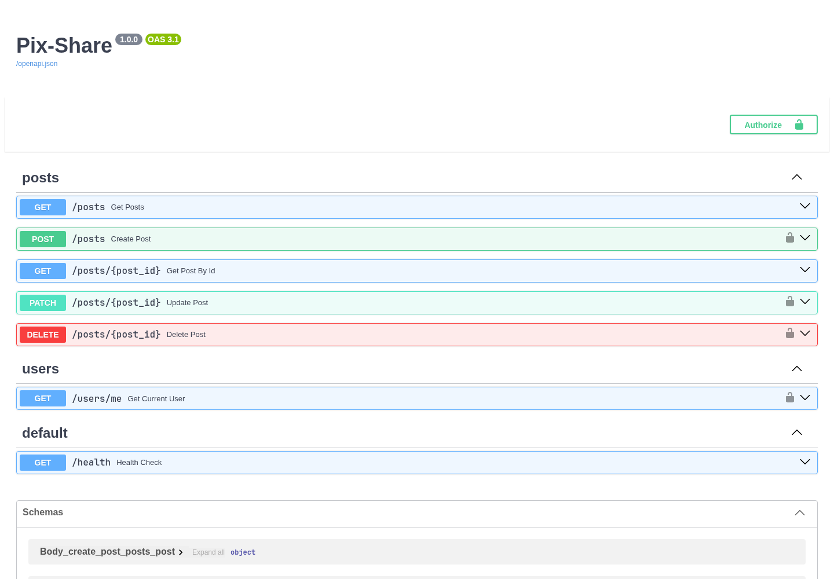Click the 1.0.0 version badge

click(x=129, y=39)
